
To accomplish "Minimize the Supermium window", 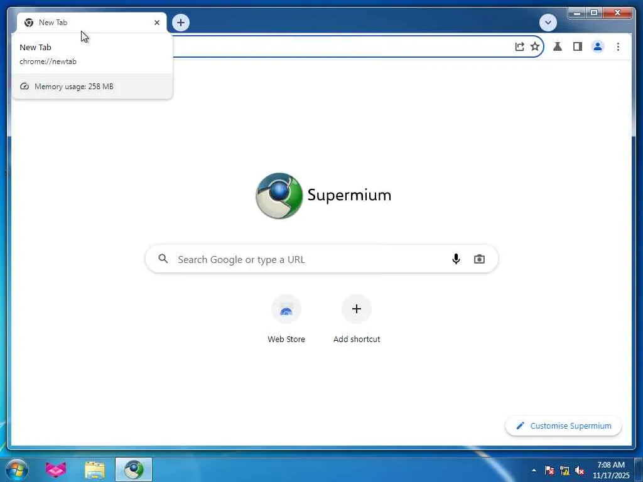I will 577,13.
